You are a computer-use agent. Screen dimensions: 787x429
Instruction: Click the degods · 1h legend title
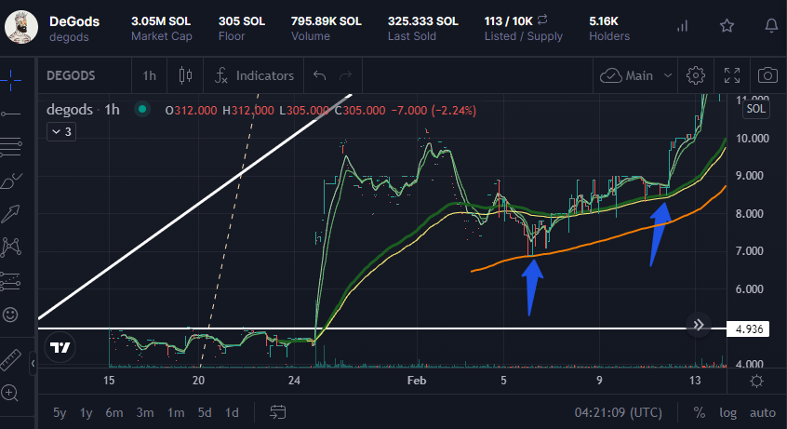83,110
